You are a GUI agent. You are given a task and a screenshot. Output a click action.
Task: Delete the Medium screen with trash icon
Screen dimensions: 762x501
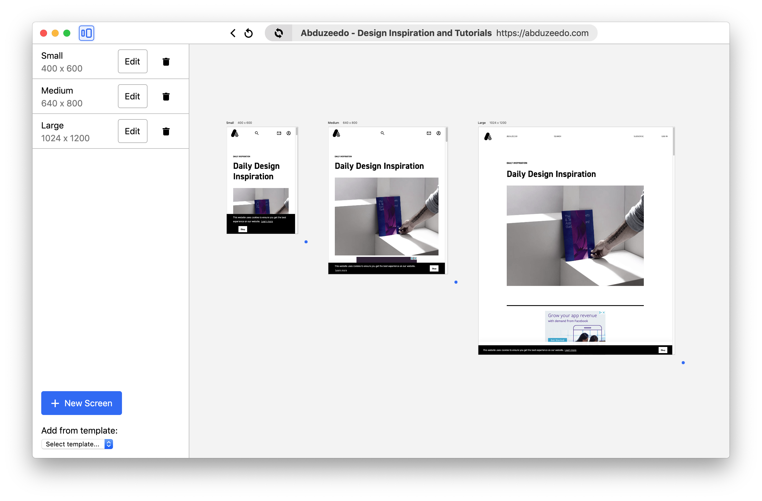click(x=166, y=96)
